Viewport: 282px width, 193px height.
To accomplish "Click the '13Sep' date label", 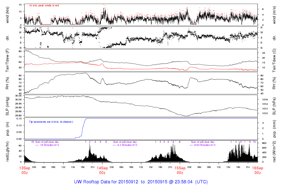I will [25, 168].
